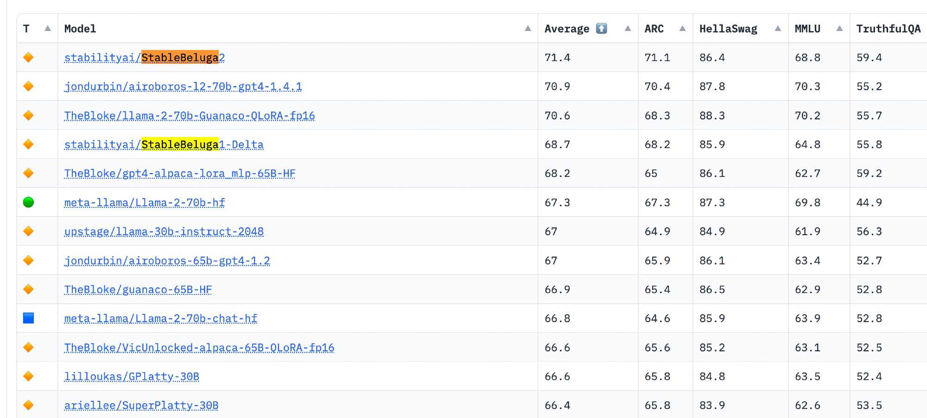Open TheBloke/llama-2-70b-Guanaco-QLoRA-fp16 link
The height and width of the screenshot is (418, 927).
click(189, 116)
